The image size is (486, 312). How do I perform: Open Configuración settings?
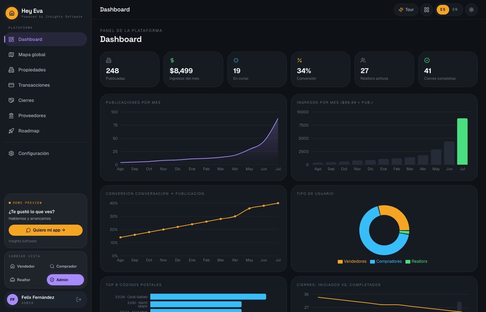45,153
